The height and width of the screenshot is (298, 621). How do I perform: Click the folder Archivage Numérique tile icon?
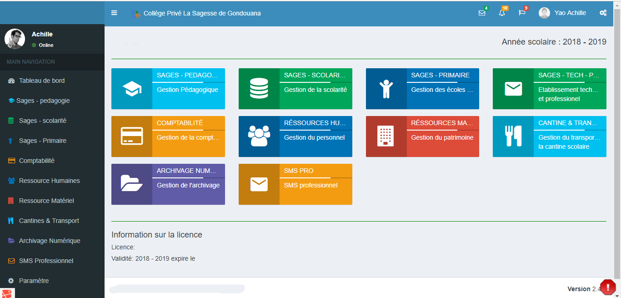(x=132, y=184)
